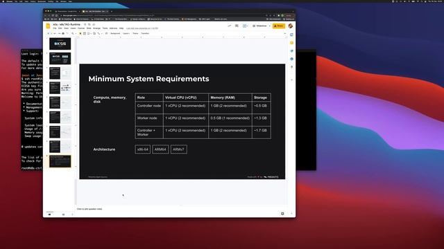444x249 pixels.
Task: Click the Undo toolbar icon
Action: coord(55,34)
